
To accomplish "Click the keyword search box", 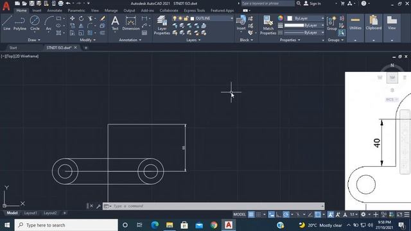I will pyautogui.click(x=268, y=3).
